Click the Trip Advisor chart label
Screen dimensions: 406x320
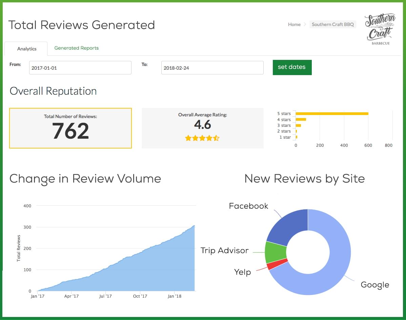[224, 250]
